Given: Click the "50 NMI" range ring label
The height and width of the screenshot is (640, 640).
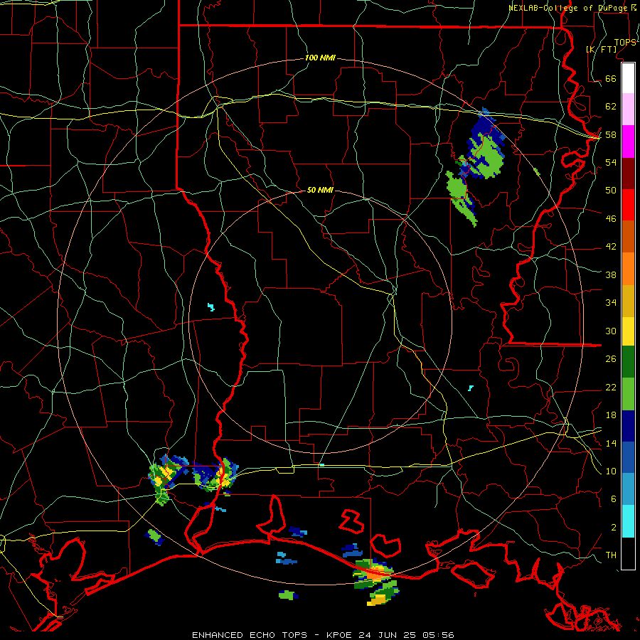Looking at the screenshot, I should [x=320, y=190].
